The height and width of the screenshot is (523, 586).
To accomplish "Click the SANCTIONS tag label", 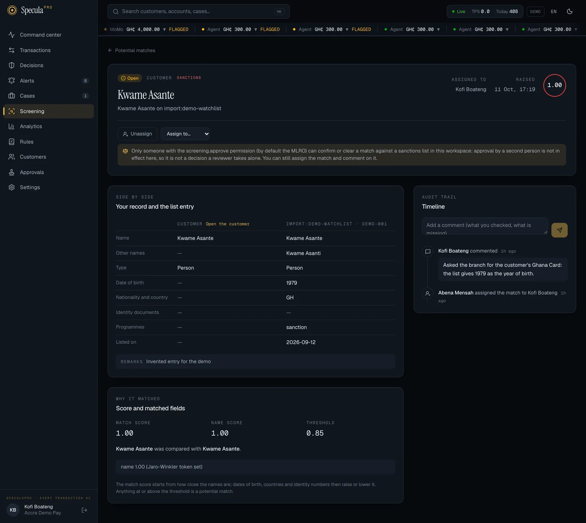I will pyautogui.click(x=189, y=78).
